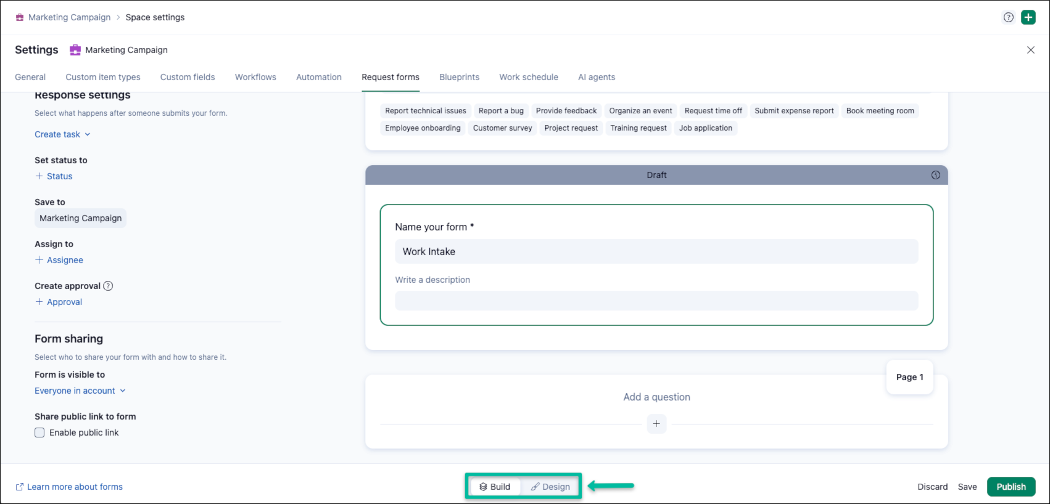The image size is (1050, 504).
Task: Choose Book meeting room template
Action: click(880, 111)
